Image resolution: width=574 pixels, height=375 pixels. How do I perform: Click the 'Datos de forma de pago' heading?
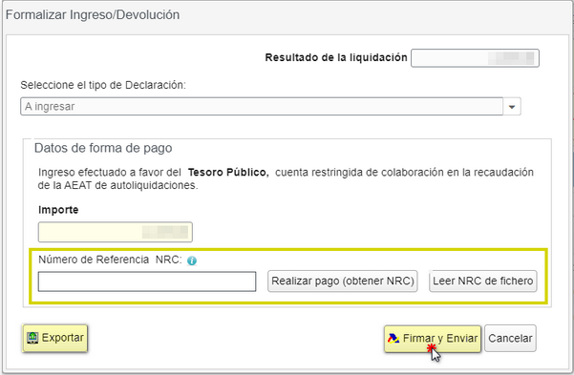click(103, 148)
